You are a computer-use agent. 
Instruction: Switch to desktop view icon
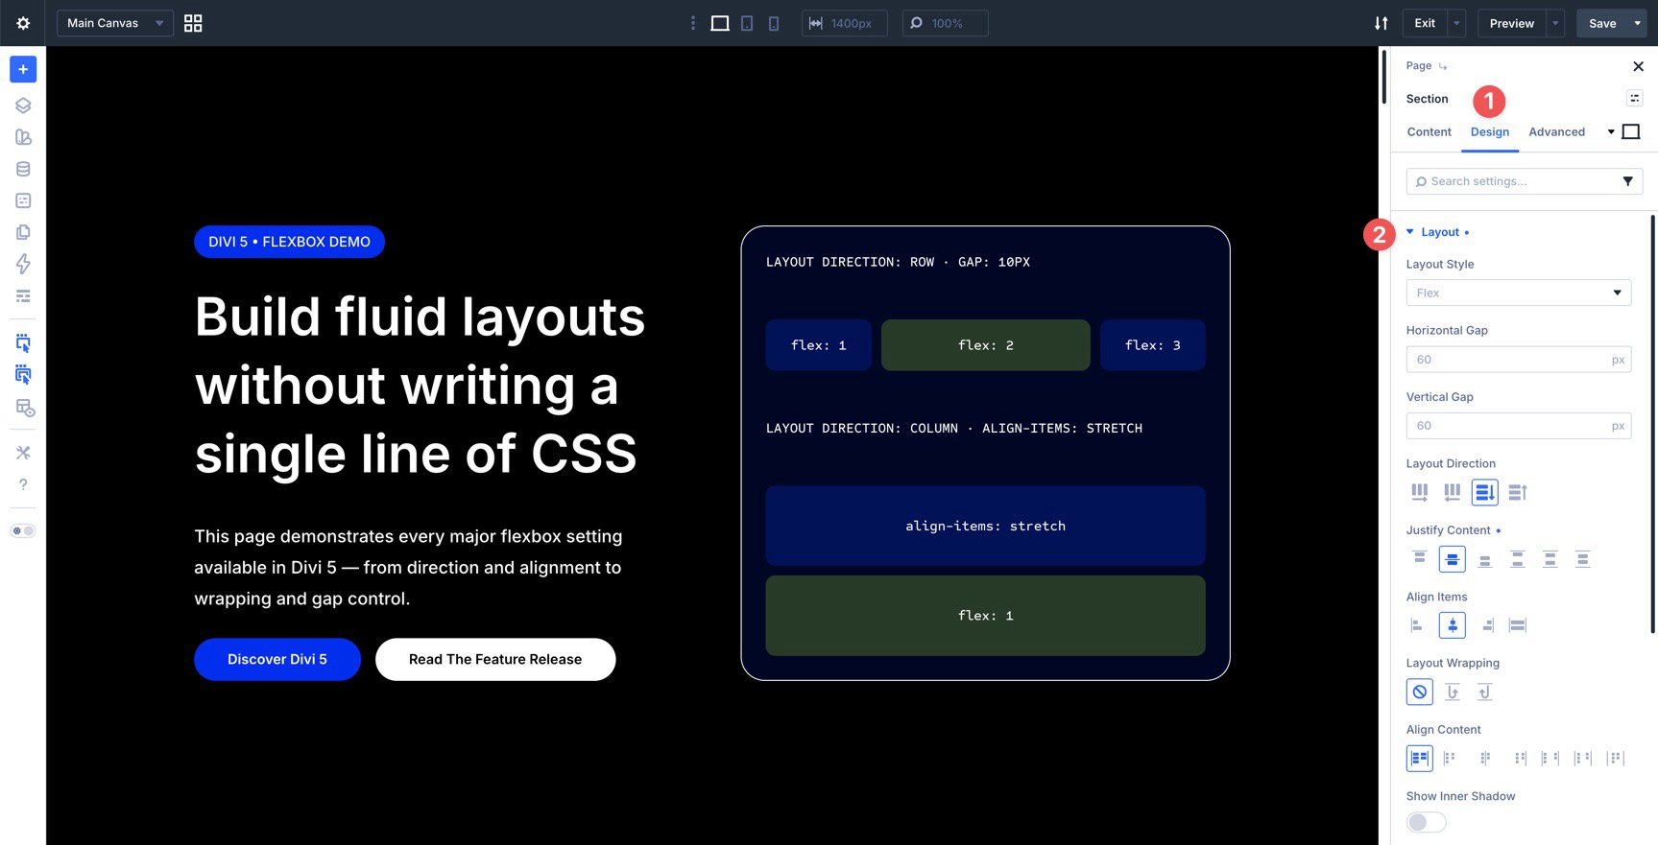click(720, 23)
